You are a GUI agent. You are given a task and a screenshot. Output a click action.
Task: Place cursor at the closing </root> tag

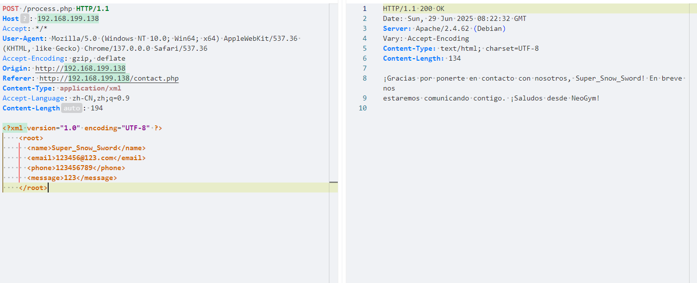pos(33,188)
